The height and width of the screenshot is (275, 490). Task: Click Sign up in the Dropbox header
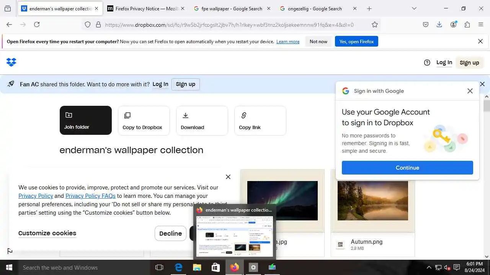pos(469,63)
